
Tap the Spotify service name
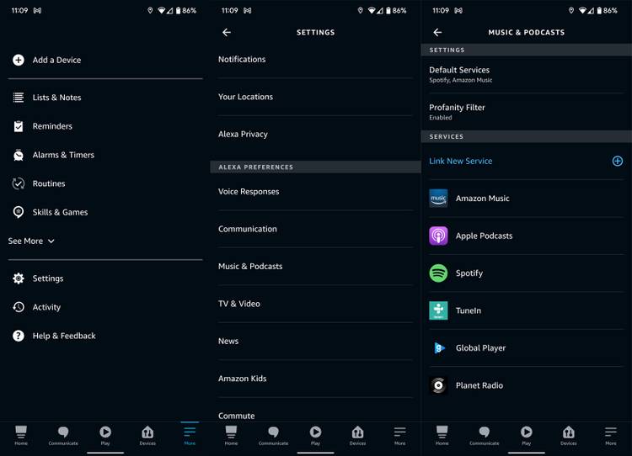pyautogui.click(x=469, y=273)
